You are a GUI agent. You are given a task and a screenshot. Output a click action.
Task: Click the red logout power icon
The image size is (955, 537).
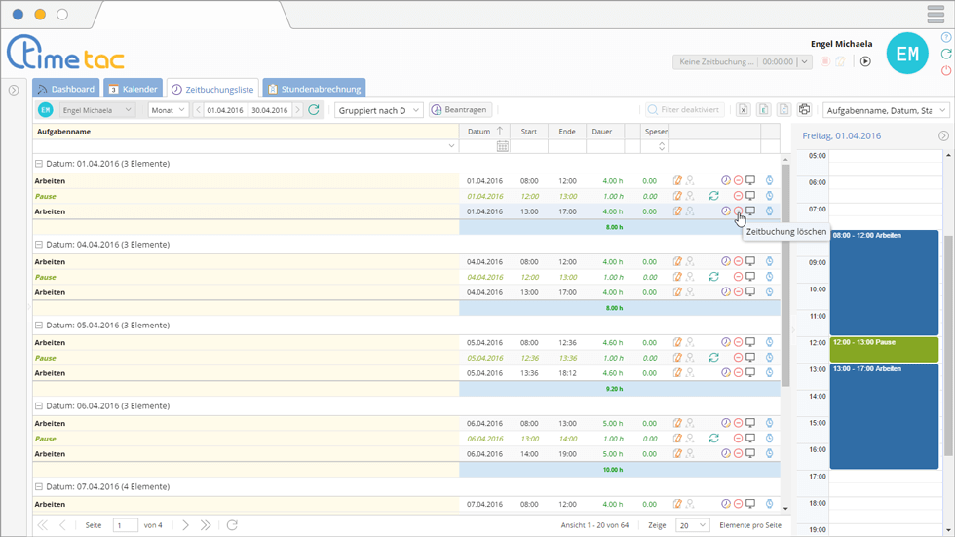945,71
